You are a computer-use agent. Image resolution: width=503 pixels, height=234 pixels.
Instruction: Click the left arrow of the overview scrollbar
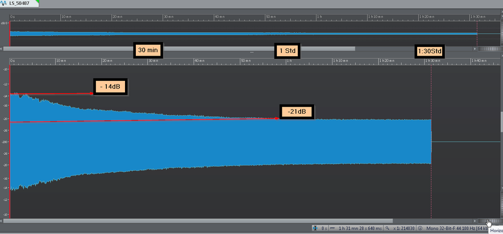(x=1, y=49)
